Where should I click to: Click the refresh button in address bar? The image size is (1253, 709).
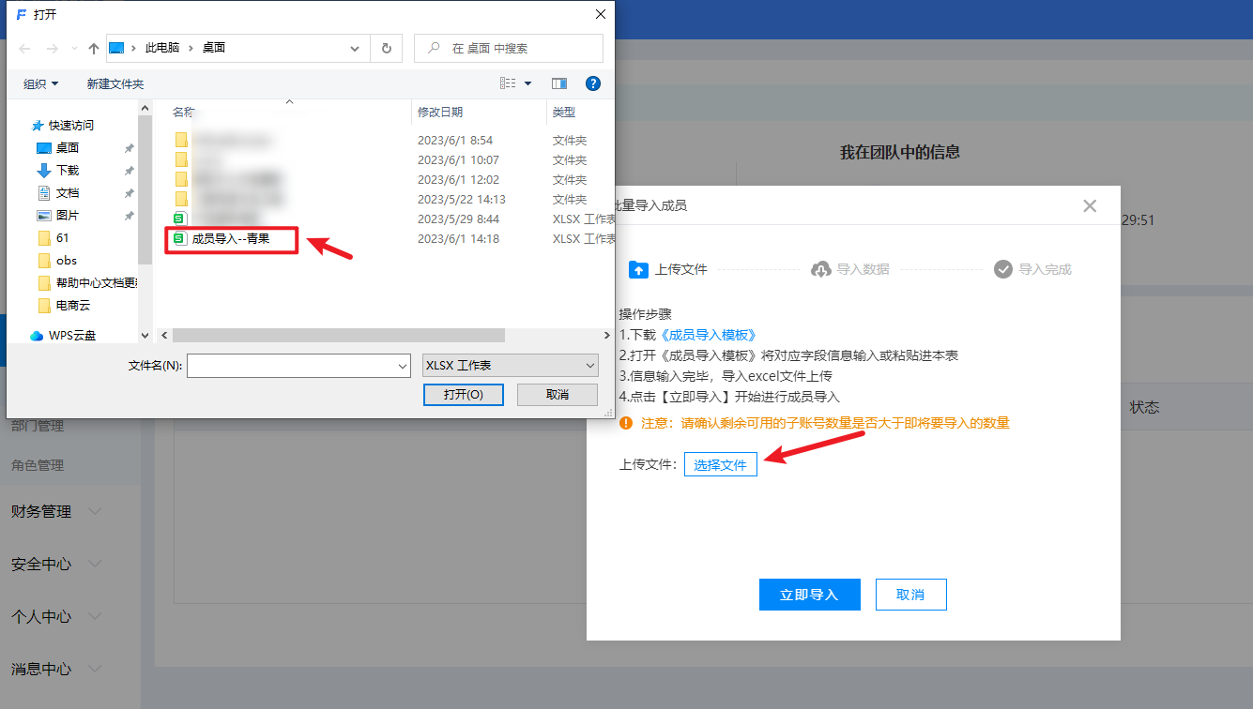tap(386, 48)
